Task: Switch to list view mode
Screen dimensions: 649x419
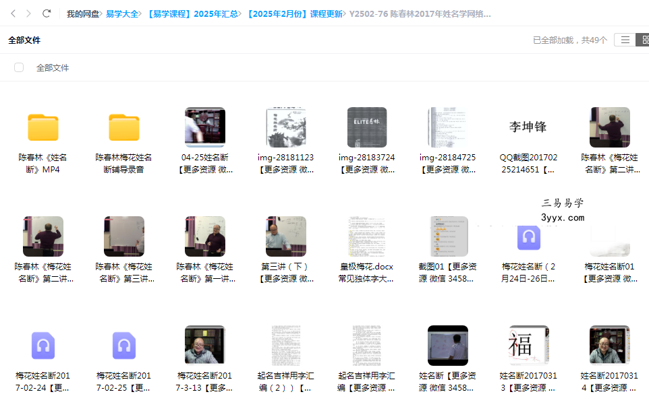Action: coord(625,40)
